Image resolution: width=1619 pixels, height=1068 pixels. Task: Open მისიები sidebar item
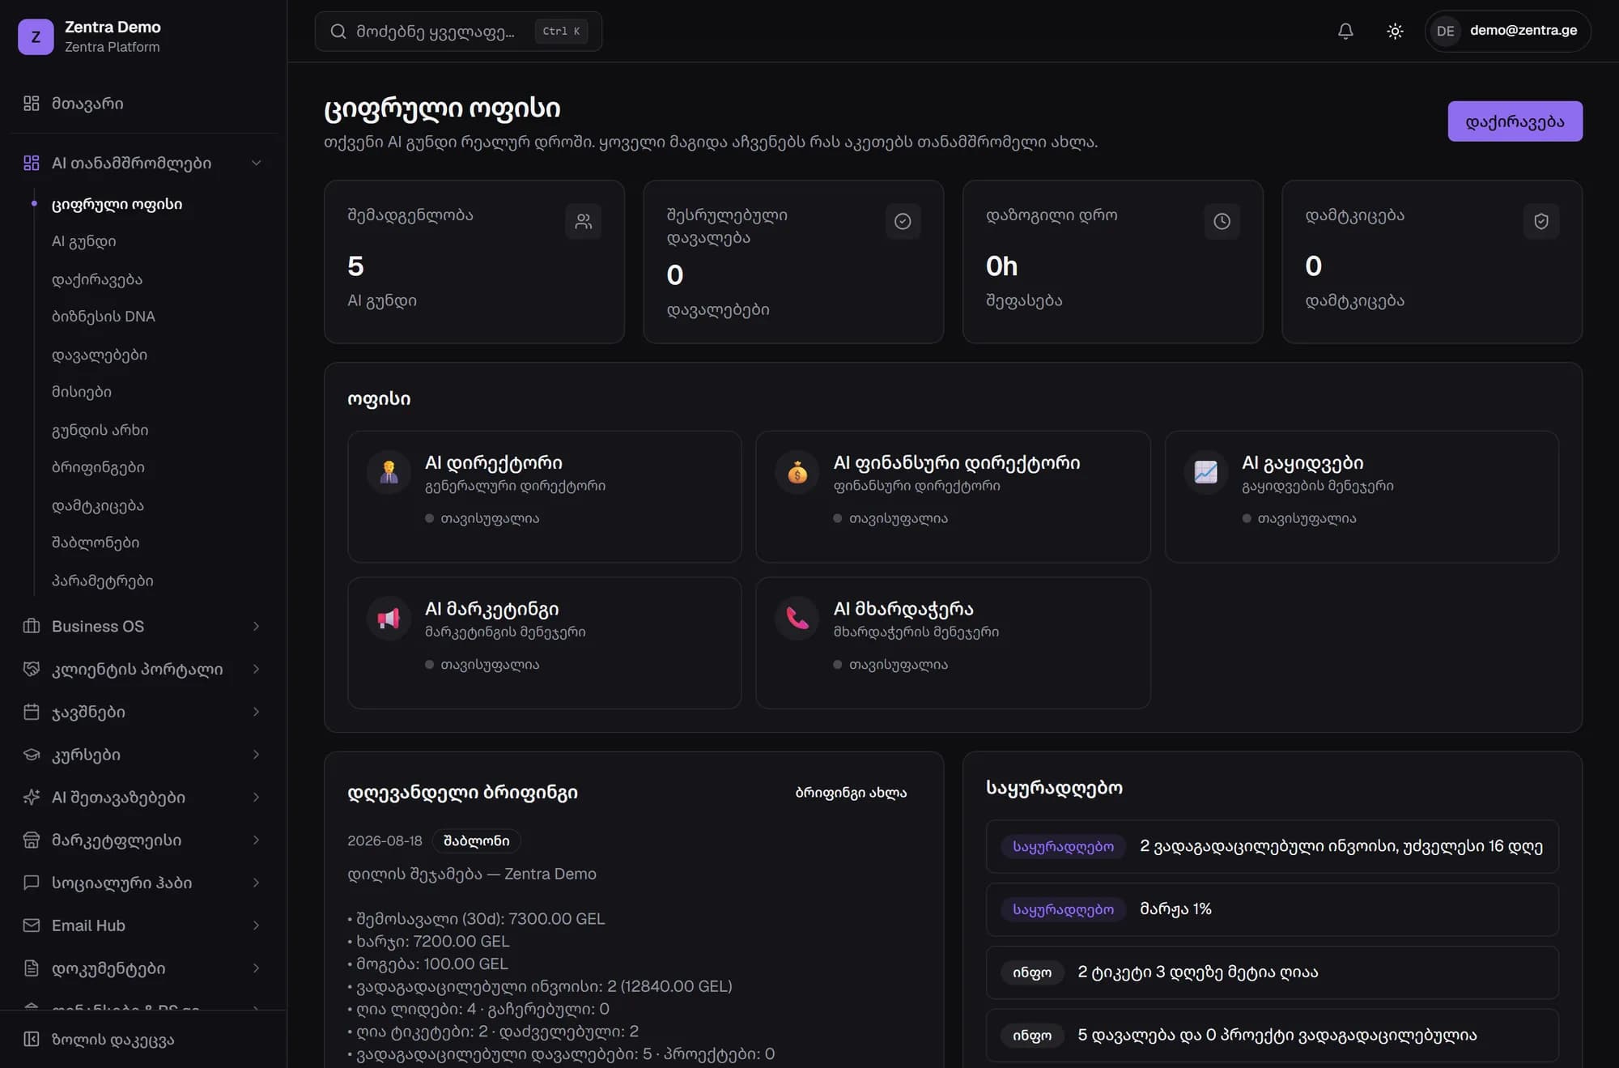[82, 392]
